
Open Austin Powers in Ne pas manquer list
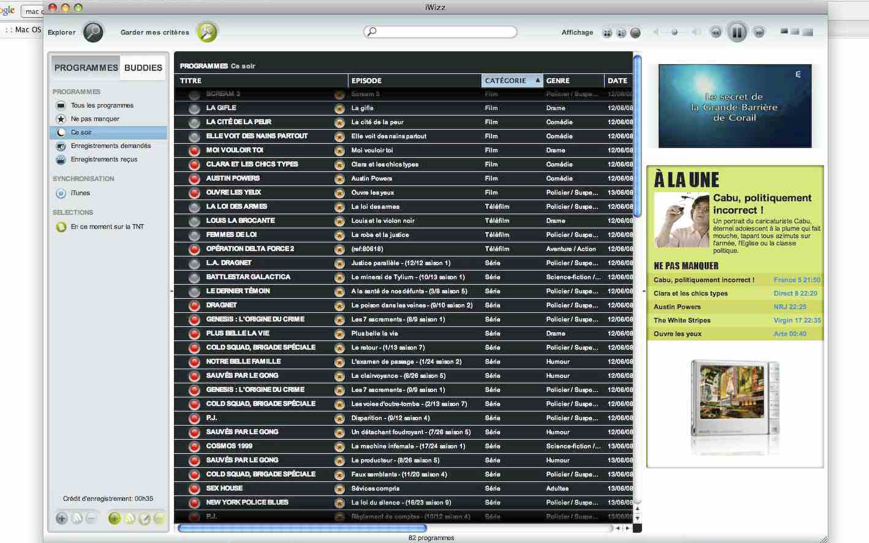click(736, 307)
